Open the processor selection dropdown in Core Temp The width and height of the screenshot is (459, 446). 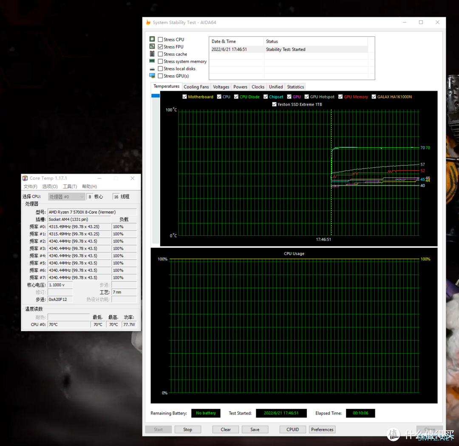click(67, 197)
